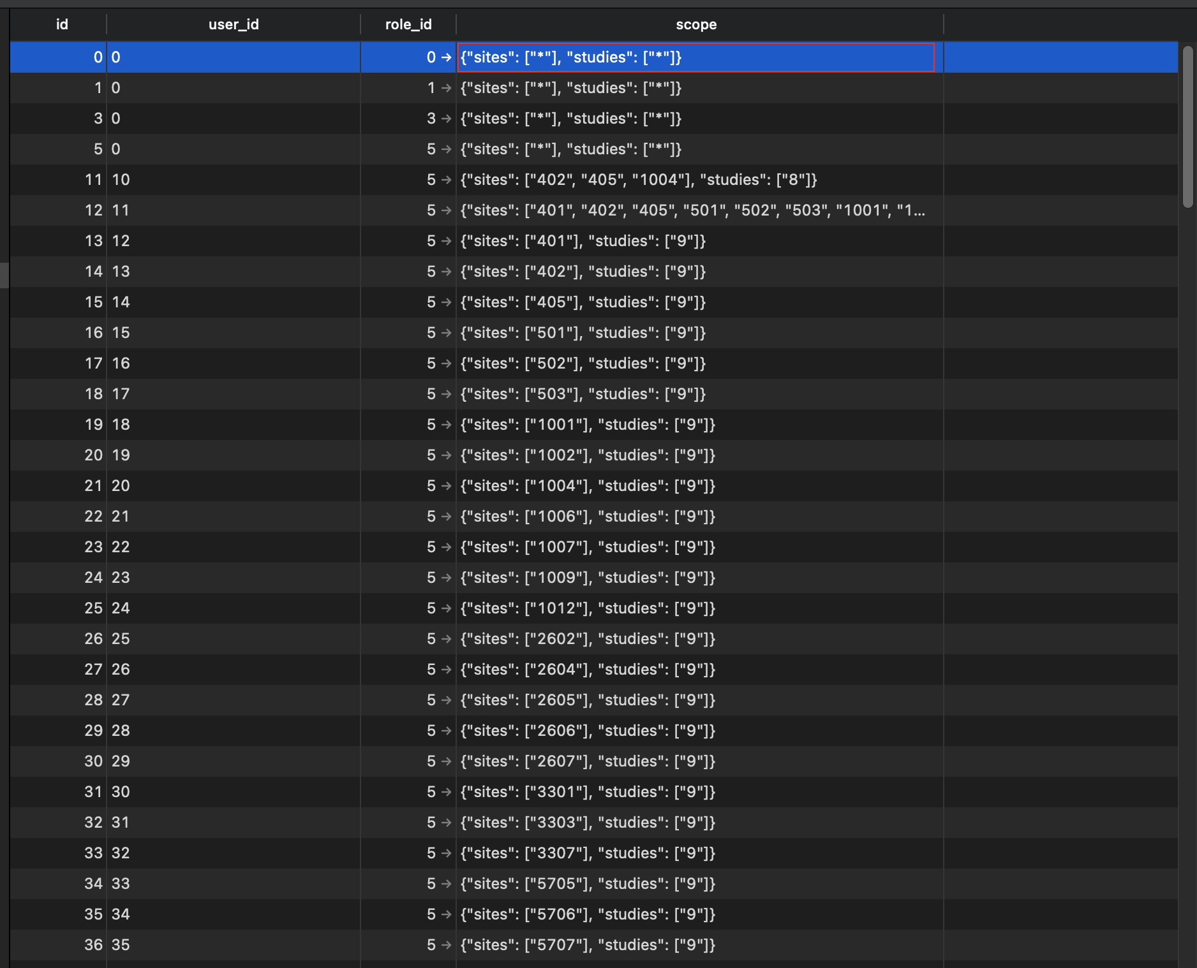Select id cell with value 36
This screenshot has width=1197, height=968.
click(x=59, y=945)
